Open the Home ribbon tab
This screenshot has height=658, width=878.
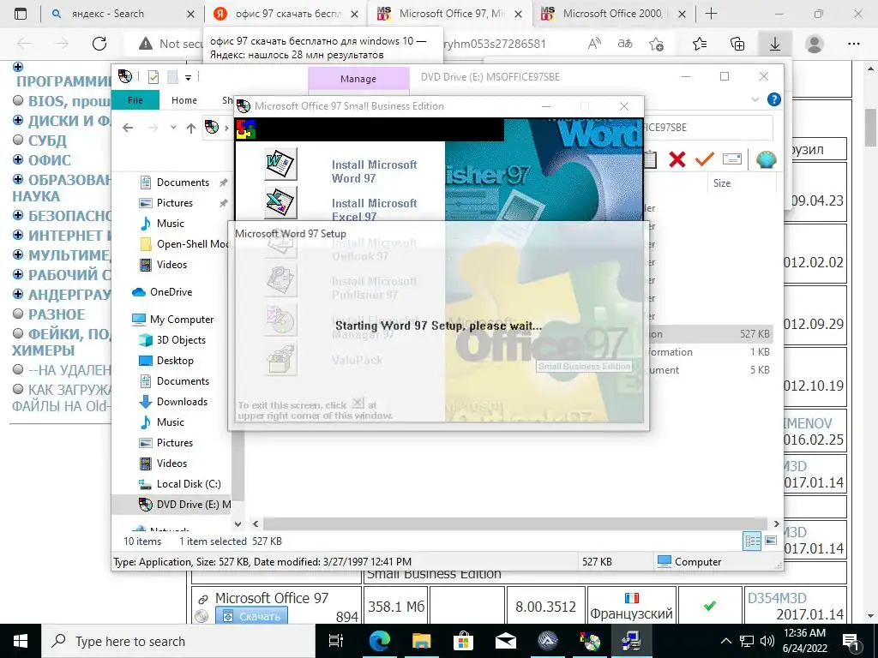click(184, 100)
